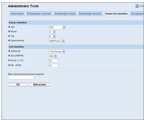This screenshot has width=144, height=120.
Task: Focus the Min. (0-59) minutes field
Action: point(53,66)
